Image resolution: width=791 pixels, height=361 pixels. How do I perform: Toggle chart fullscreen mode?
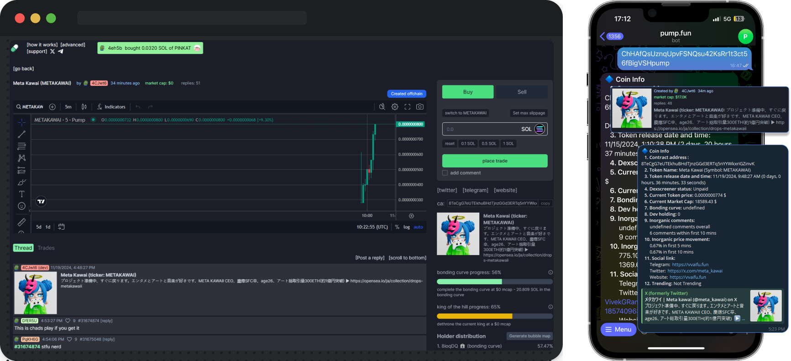(x=408, y=107)
